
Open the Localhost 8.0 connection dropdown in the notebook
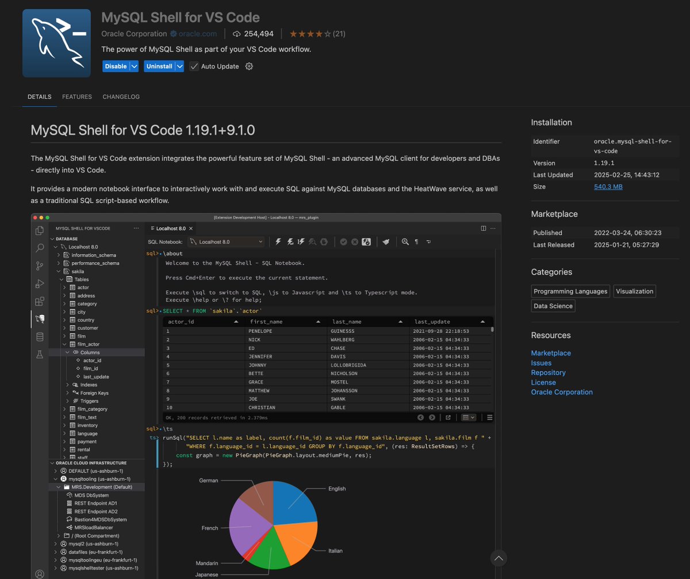point(227,242)
